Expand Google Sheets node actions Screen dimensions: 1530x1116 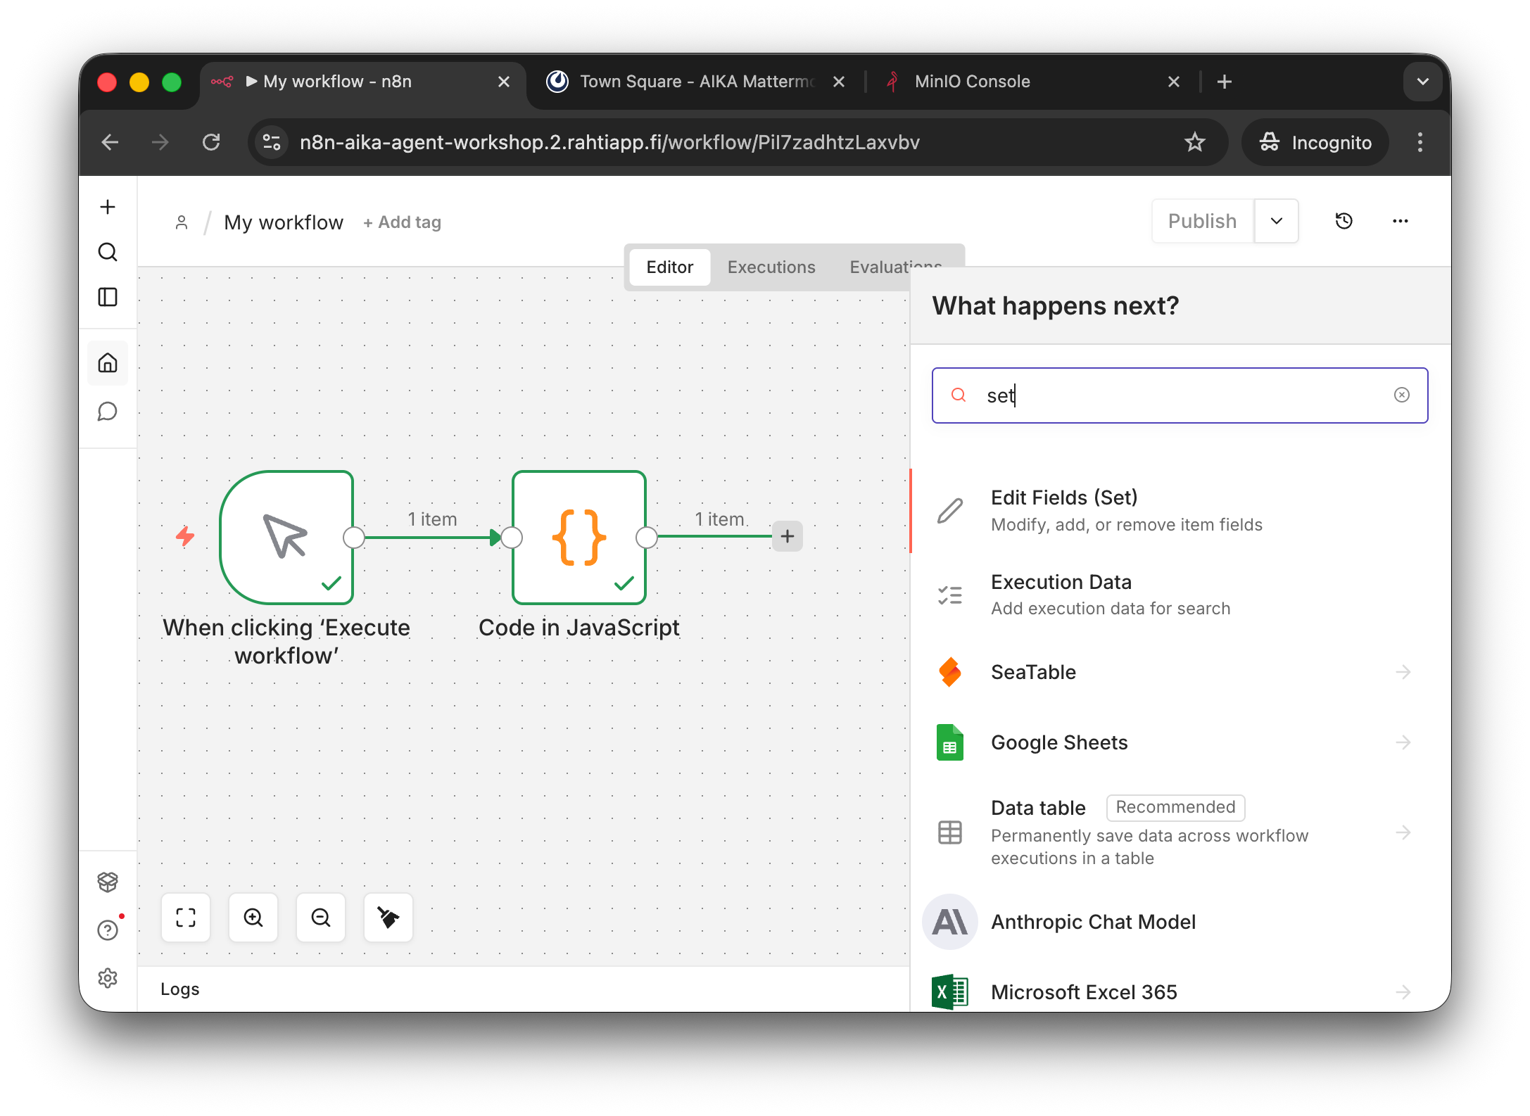click(1403, 742)
